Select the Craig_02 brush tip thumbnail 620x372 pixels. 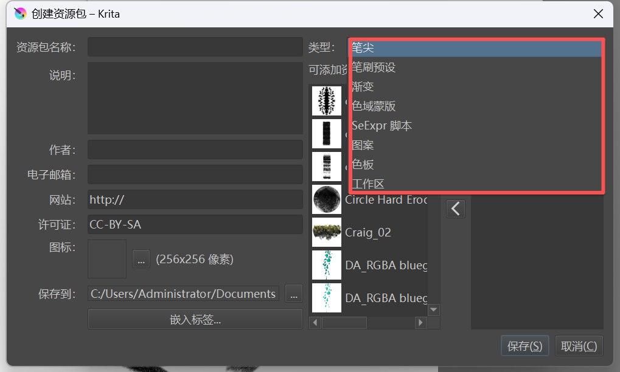tap(327, 232)
